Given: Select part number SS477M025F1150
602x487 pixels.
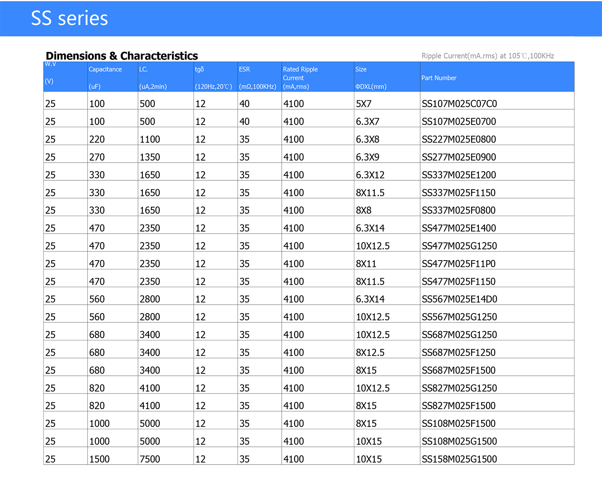Looking at the screenshot, I should click(458, 281).
